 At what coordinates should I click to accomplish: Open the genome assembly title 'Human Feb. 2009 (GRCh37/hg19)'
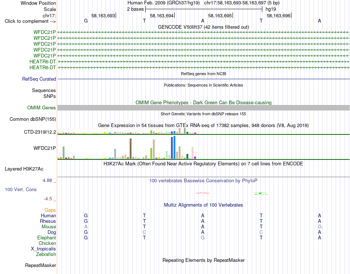pyautogui.click(x=163, y=3)
